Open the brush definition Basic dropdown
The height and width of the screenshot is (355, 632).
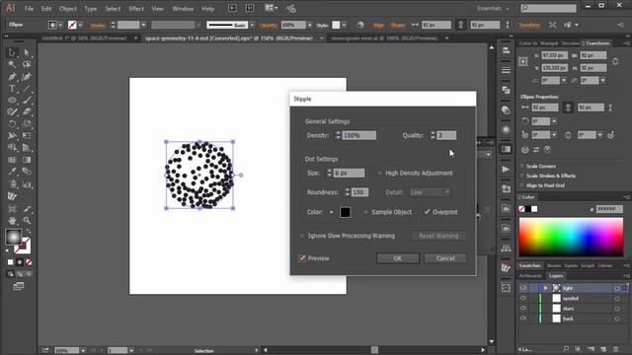[253, 25]
